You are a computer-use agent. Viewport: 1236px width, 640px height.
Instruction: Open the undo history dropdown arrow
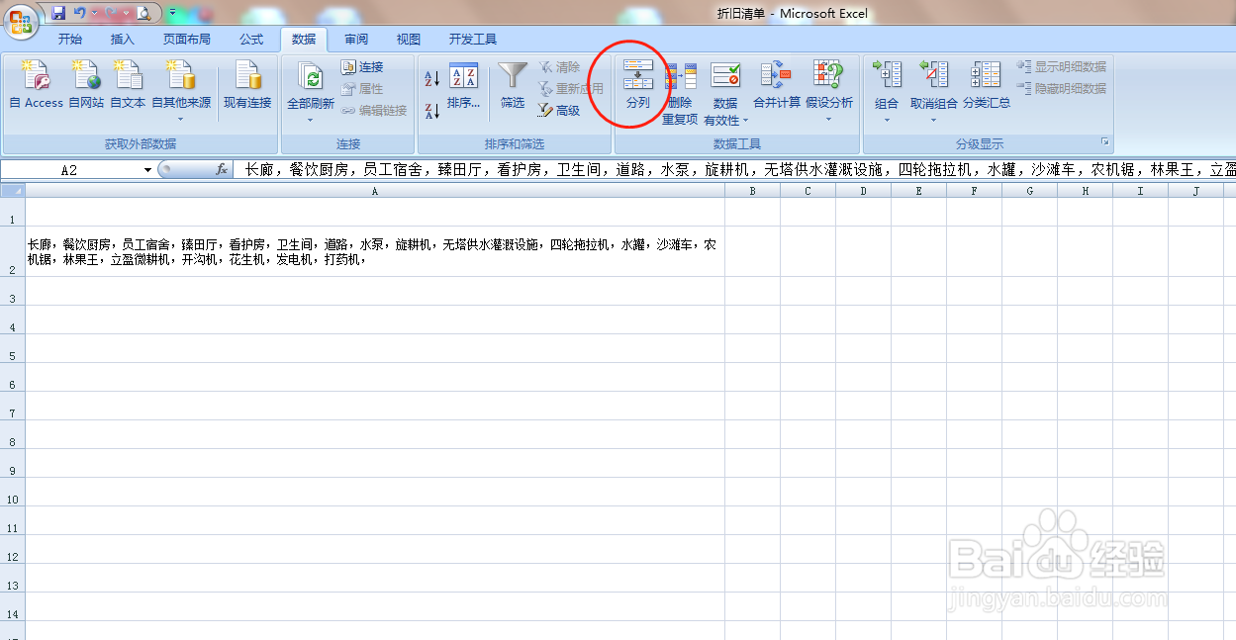click(94, 13)
